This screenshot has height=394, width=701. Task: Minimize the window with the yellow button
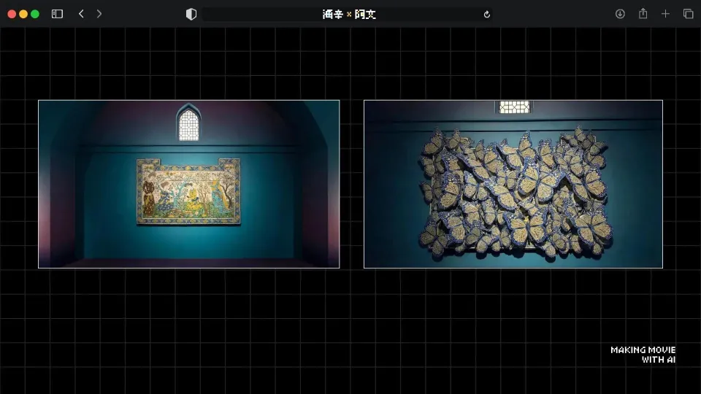[x=23, y=14]
